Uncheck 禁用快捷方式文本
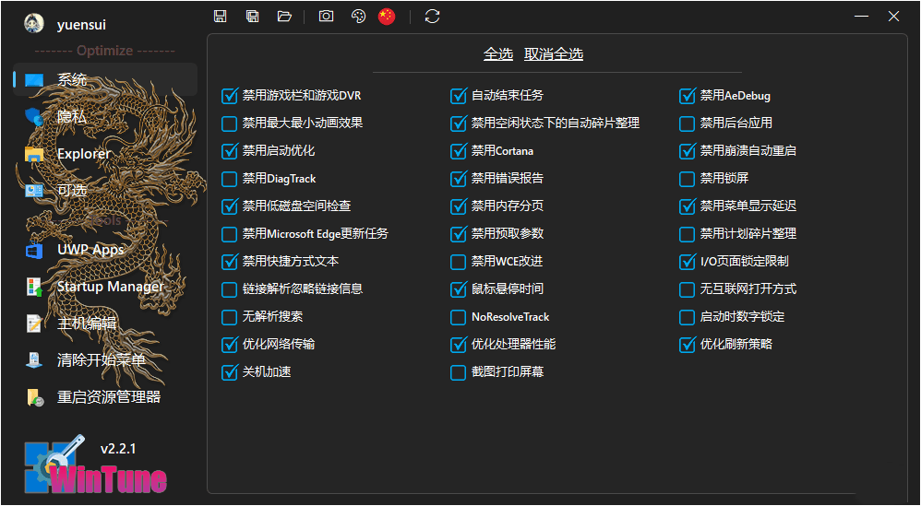The height and width of the screenshot is (506, 921). (229, 262)
